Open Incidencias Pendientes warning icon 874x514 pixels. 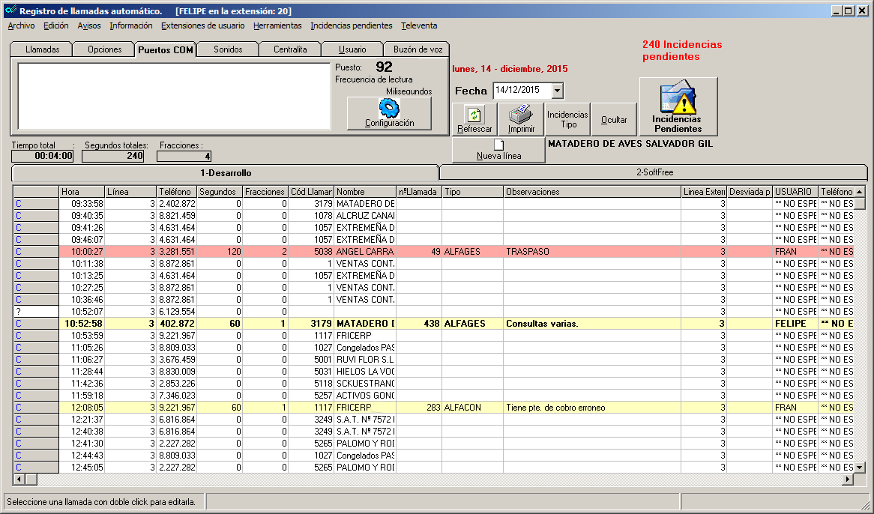pos(678,98)
